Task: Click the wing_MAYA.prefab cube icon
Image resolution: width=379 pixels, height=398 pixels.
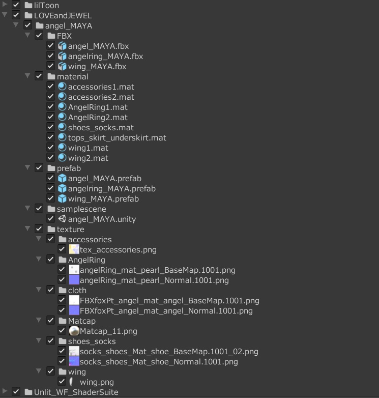Action: pyautogui.click(x=62, y=198)
